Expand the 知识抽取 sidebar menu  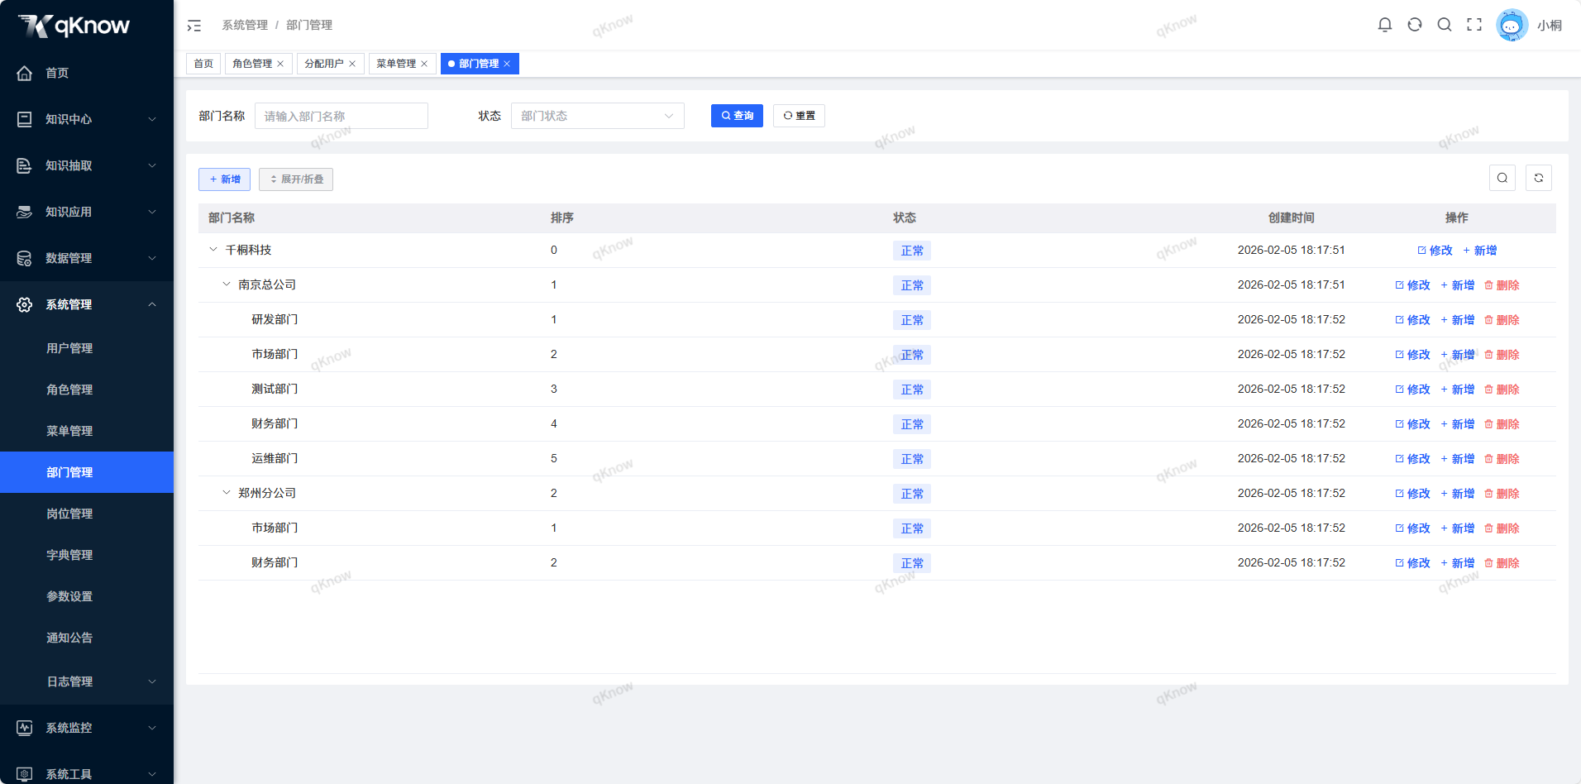tap(152, 165)
